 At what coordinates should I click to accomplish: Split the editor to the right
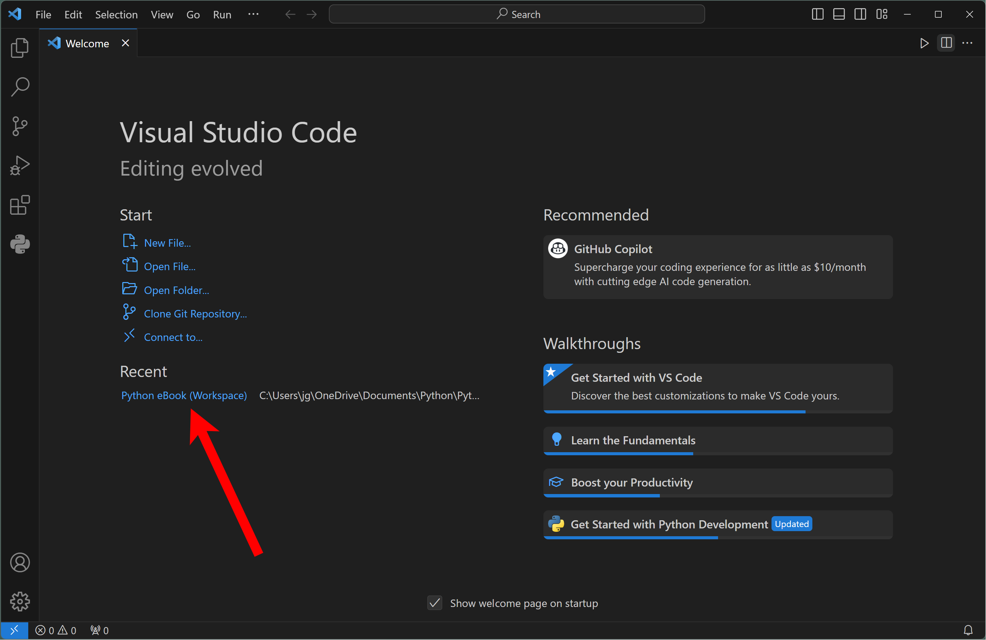(x=946, y=43)
